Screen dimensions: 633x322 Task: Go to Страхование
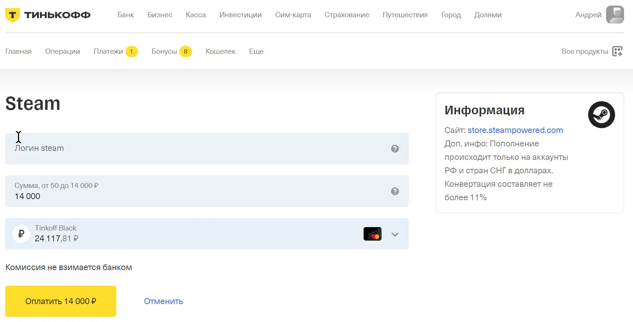(x=347, y=15)
